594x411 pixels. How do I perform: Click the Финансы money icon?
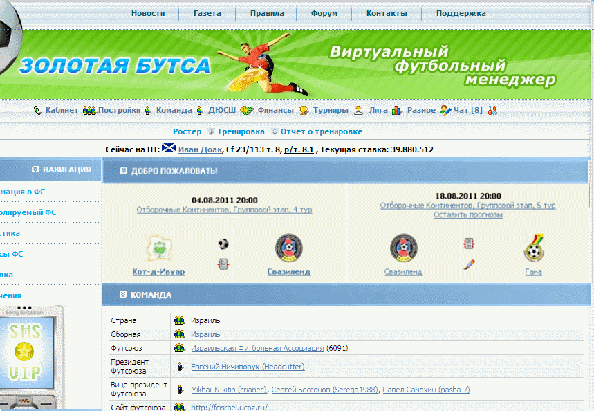pos(250,111)
